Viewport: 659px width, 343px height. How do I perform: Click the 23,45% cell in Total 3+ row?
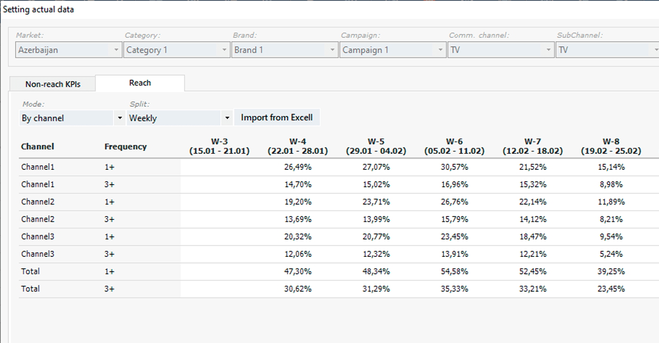(x=611, y=289)
